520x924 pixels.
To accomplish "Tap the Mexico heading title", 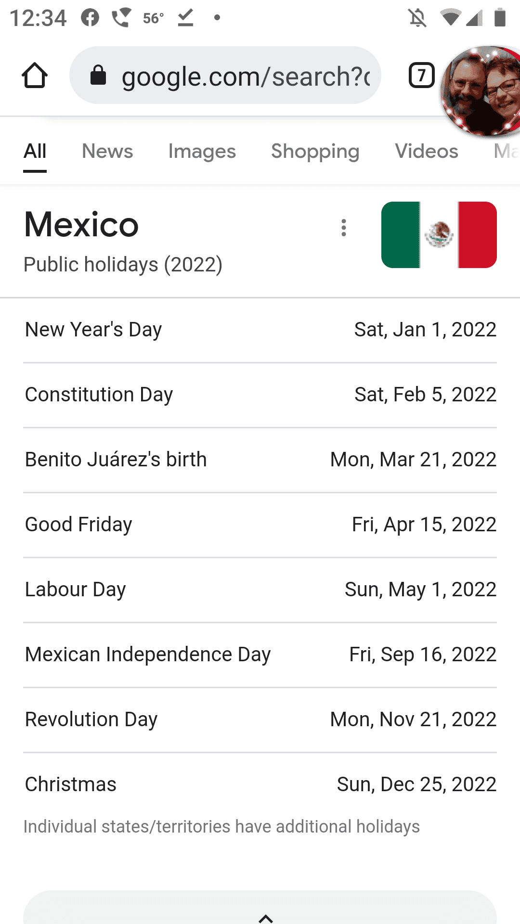I will [82, 225].
